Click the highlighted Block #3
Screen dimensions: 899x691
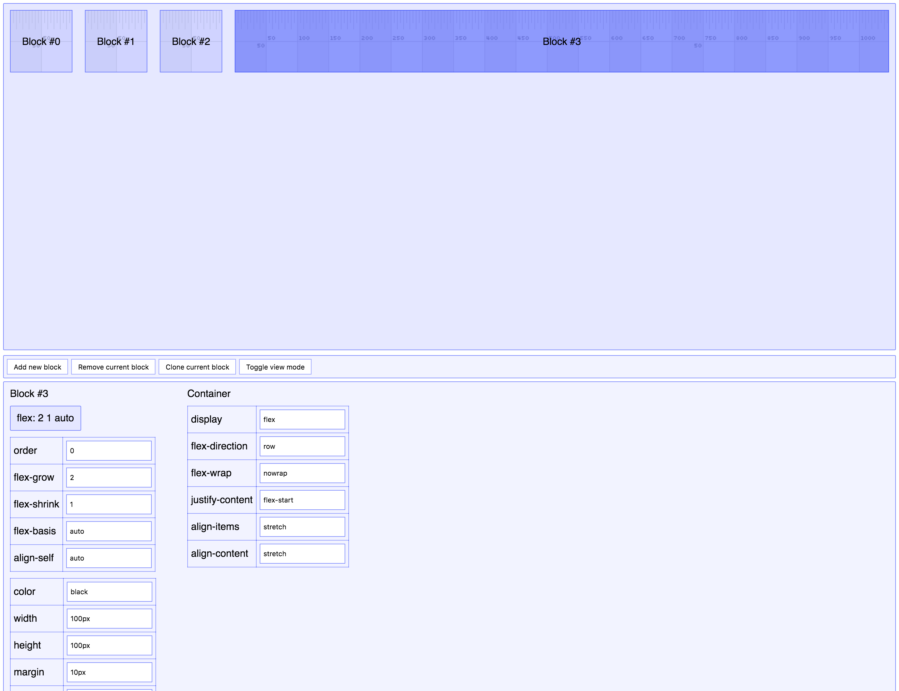pos(561,41)
